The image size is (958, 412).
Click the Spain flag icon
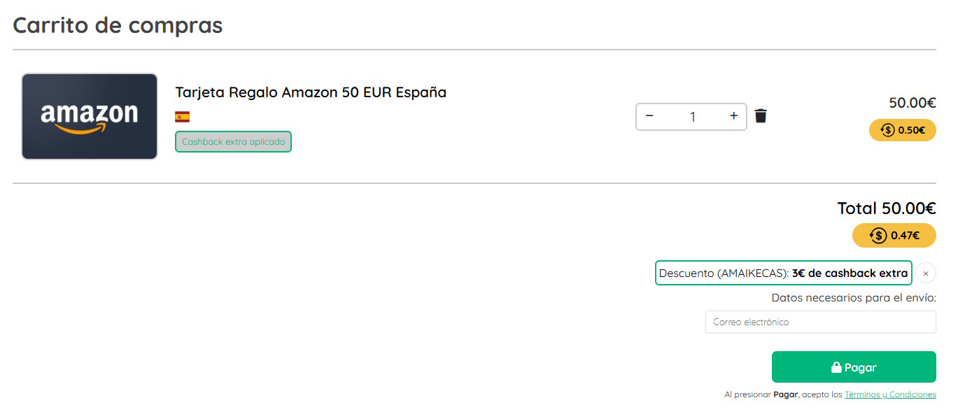click(182, 117)
